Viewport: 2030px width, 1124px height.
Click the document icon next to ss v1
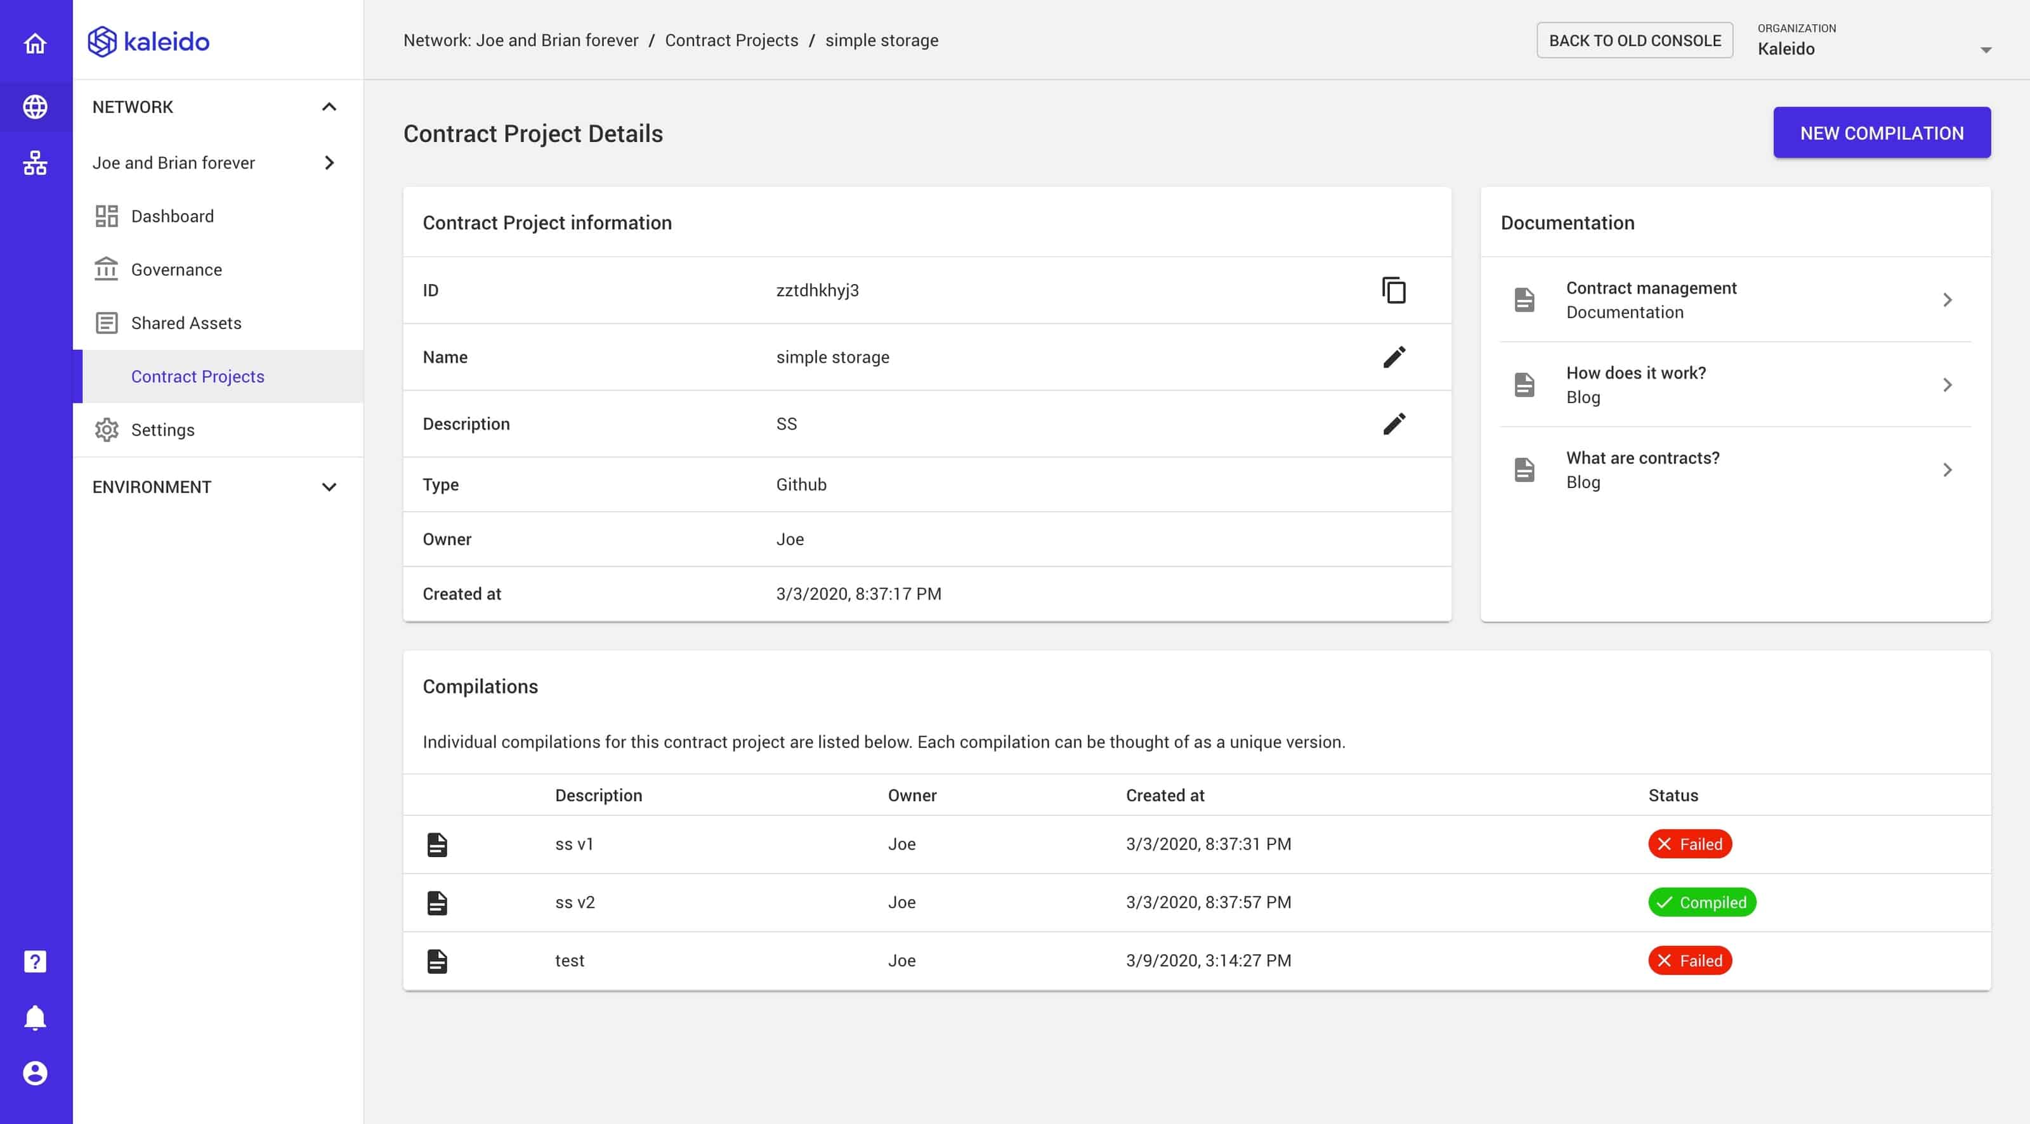pyautogui.click(x=437, y=844)
